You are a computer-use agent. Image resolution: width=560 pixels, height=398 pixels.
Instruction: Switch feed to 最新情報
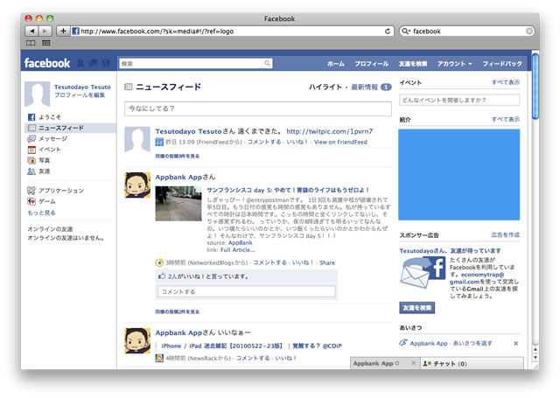pyautogui.click(x=364, y=87)
